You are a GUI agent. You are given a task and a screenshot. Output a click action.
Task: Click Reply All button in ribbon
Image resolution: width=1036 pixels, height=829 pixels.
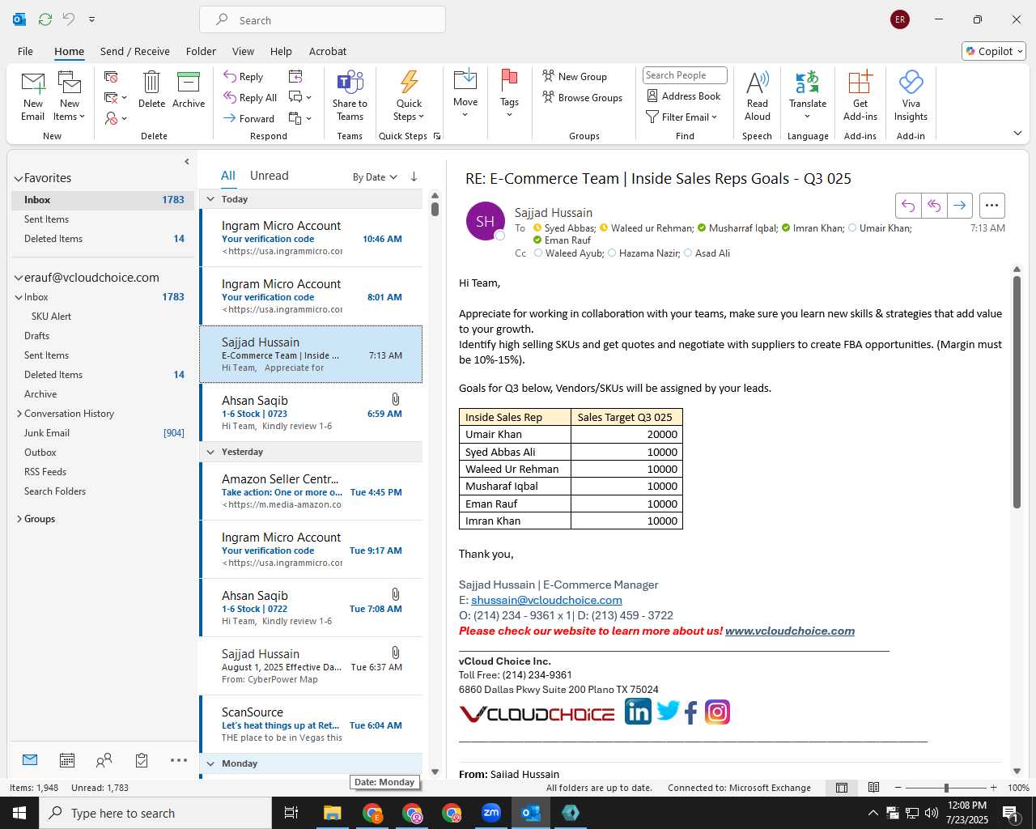(251, 97)
